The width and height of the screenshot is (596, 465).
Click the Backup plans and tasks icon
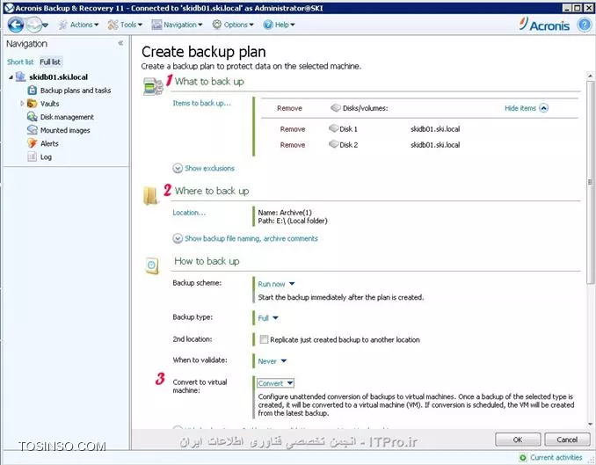[33, 91]
